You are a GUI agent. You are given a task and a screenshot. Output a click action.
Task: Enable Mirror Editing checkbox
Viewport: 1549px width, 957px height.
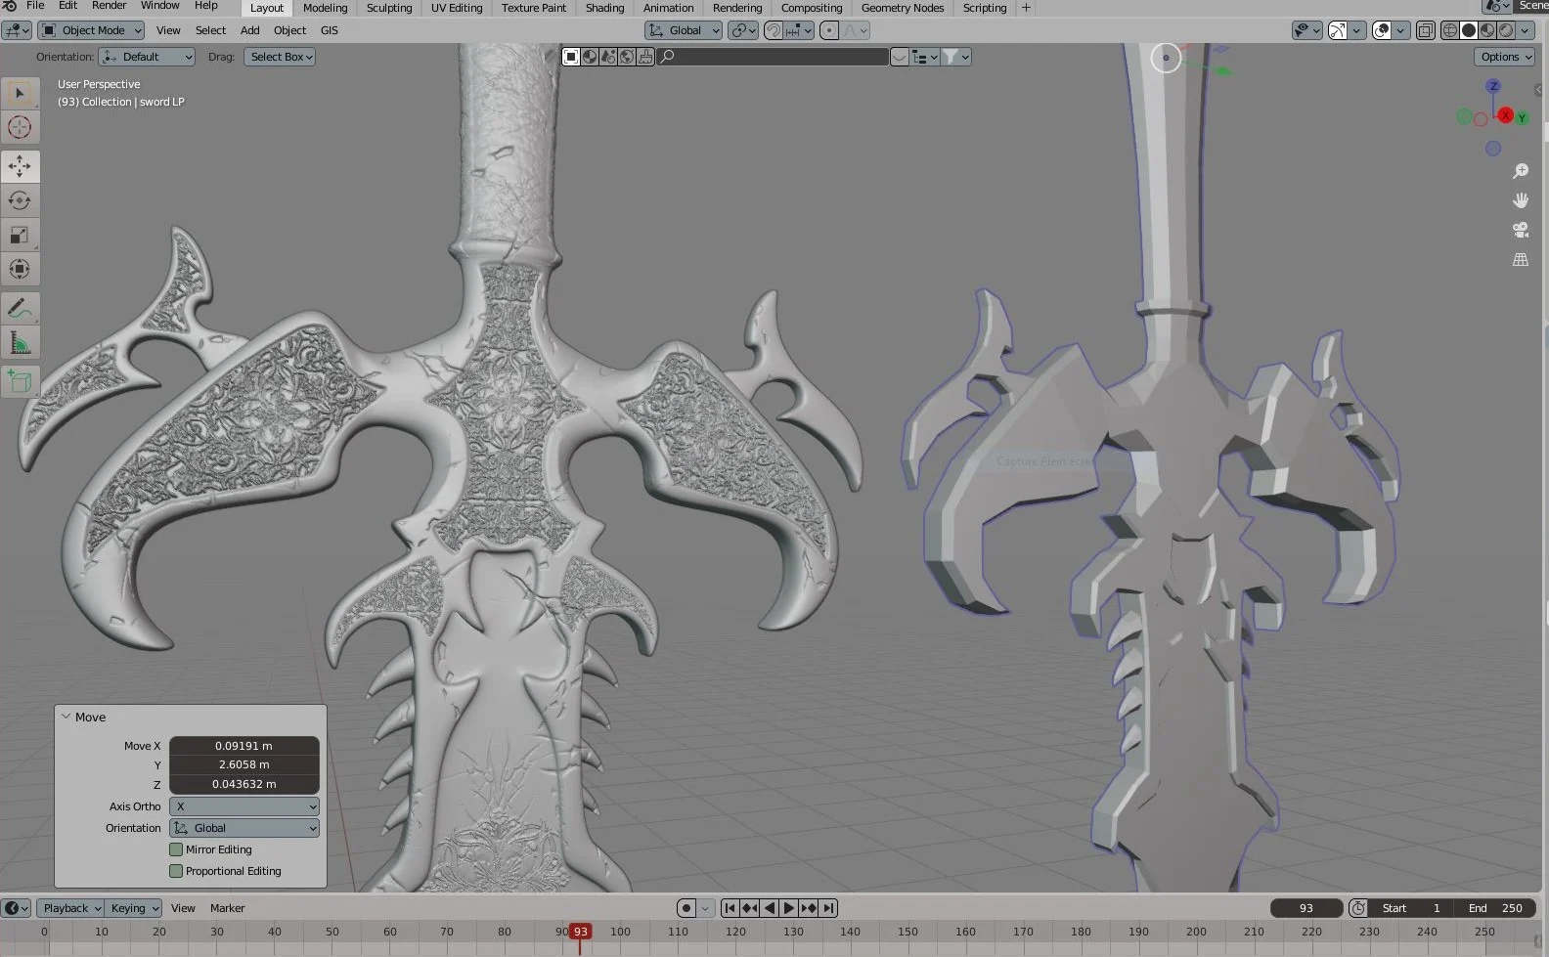coord(176,849)
